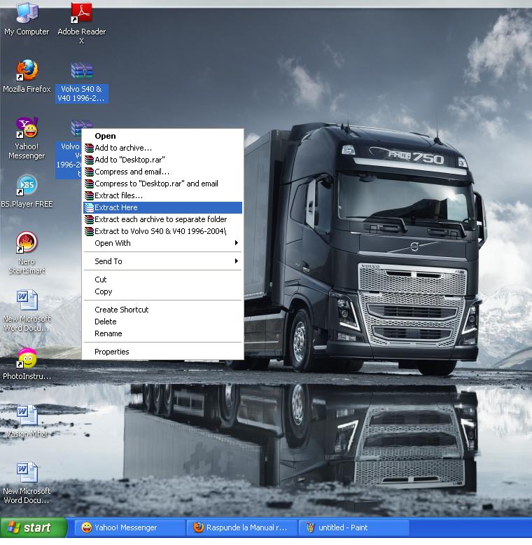Switch to Raspunde la Manual Firefox taskbar button

[242, 527]
